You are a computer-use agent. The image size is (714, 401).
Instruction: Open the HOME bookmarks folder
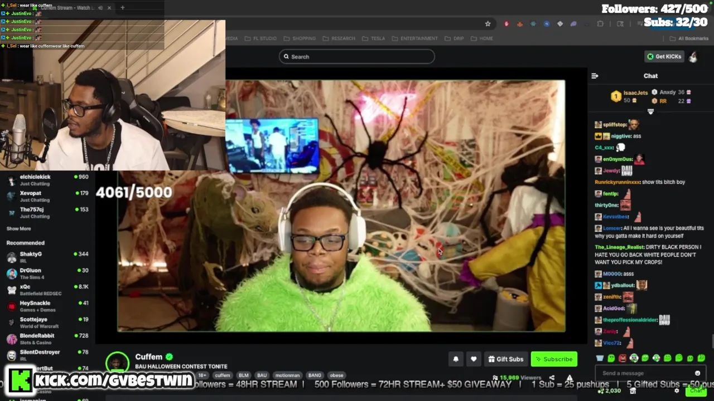482,38
